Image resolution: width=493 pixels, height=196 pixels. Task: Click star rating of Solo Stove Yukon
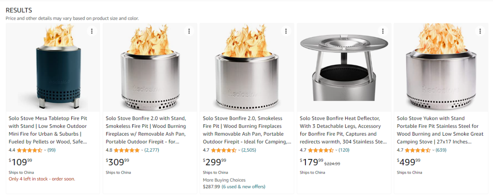418,150
